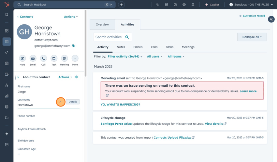Open the Collapse all dropdown
This screenshot has width=277, height=162.
click(x=252, y=37)
